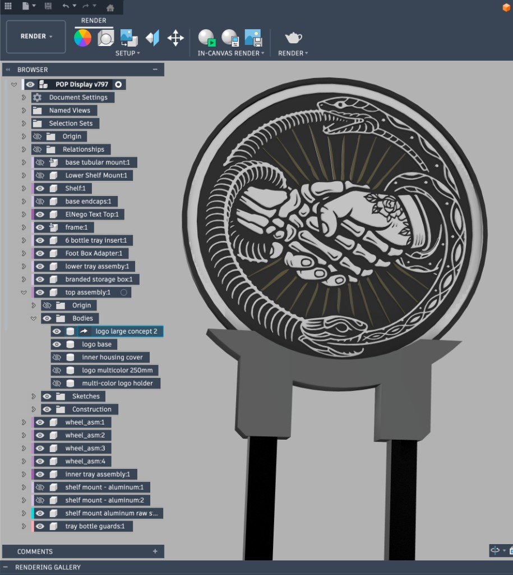Click the Move/Copy arrows icon
Screen dimensions: 513x575
[175, 38]
